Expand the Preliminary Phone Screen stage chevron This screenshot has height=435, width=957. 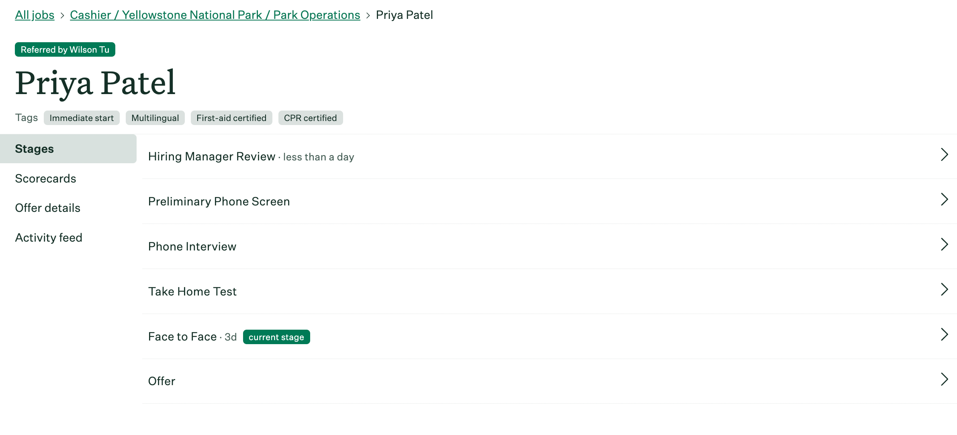[944, 200]
